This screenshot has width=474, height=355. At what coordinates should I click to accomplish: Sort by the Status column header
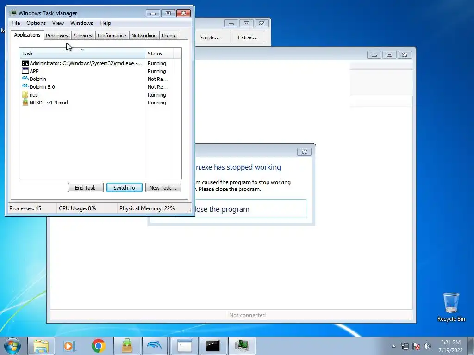(x=159, y=54)
